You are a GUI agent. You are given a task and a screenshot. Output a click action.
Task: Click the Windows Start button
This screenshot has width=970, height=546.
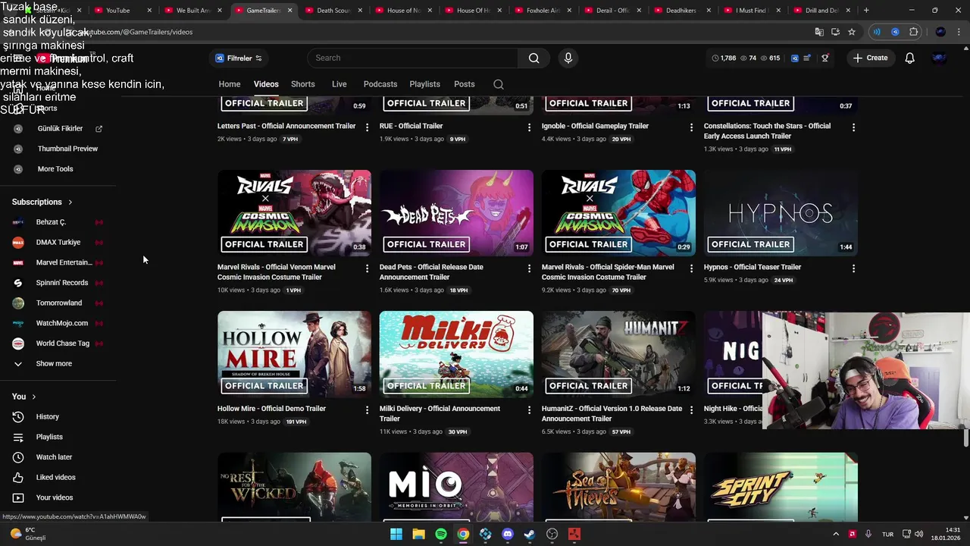(x=396, y=534)
